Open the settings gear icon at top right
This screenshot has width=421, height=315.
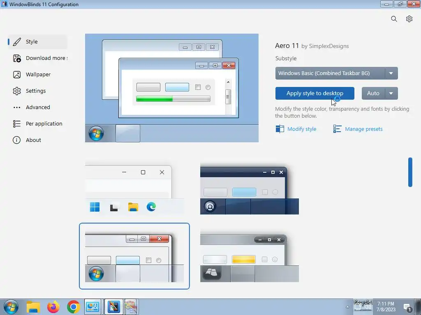409,19
